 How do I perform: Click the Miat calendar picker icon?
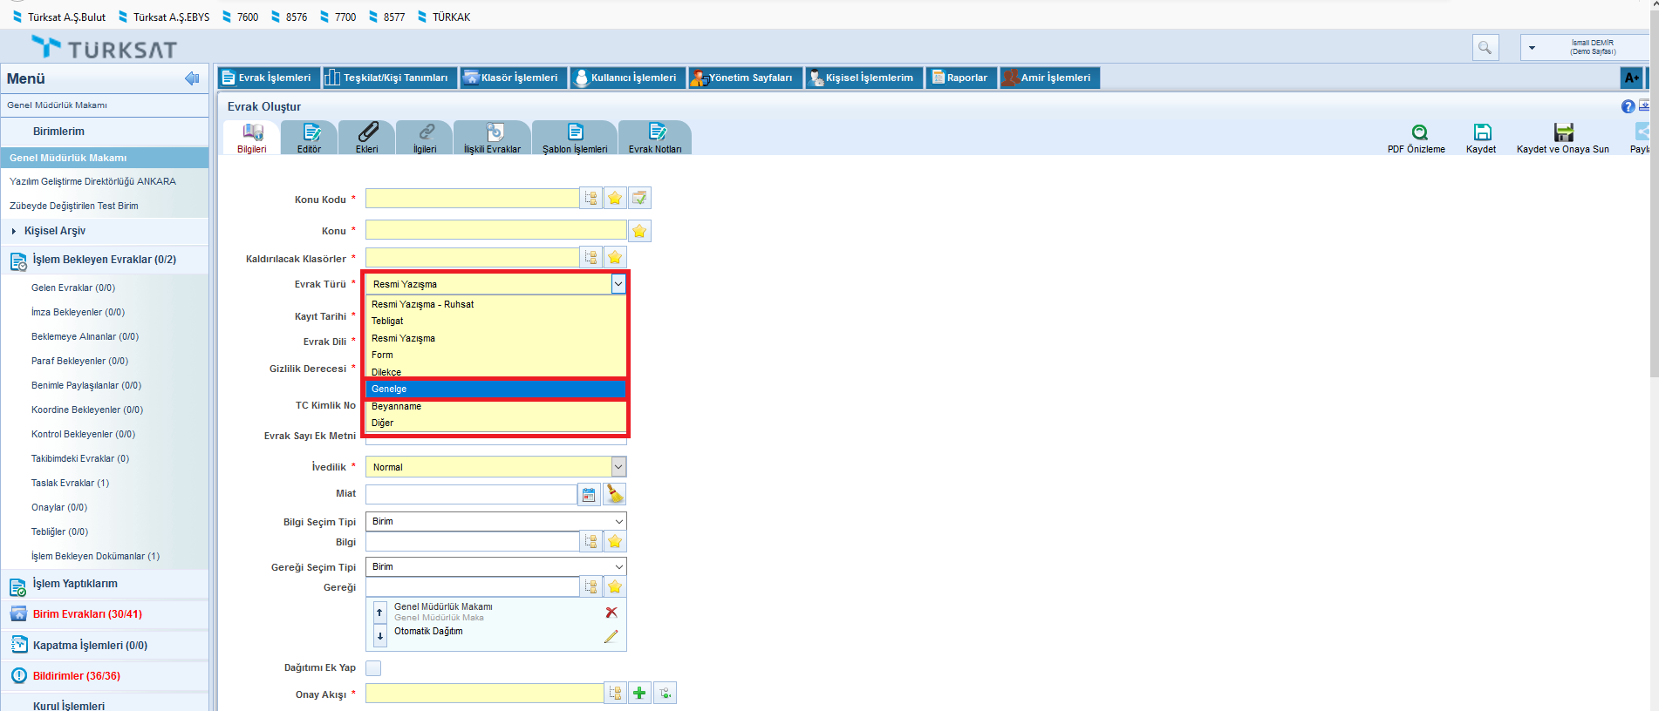589,495
